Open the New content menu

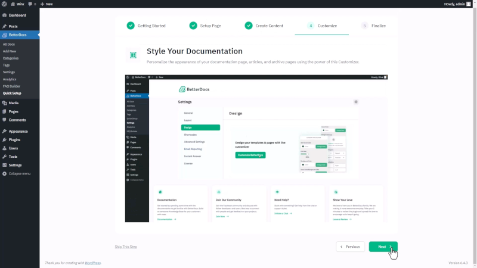point(47,4)
